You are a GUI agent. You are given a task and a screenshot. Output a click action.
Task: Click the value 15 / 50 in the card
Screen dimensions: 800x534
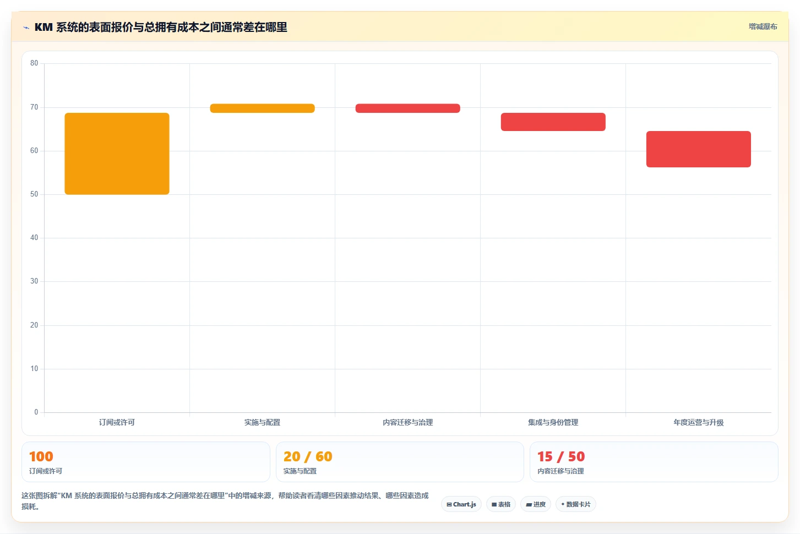(561, 456)
